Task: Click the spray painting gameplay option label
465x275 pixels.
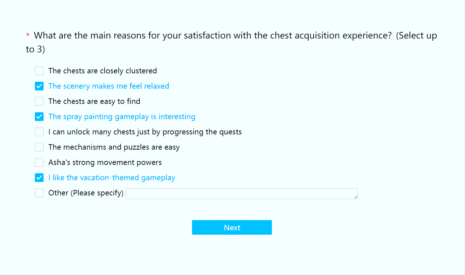Action: click(122, 117)
